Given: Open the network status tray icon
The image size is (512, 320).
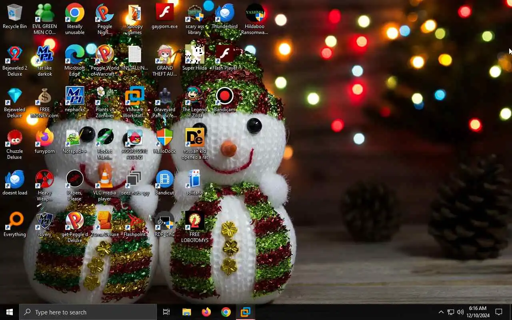Looking at the screenshot, I should [x=451, y=312].
